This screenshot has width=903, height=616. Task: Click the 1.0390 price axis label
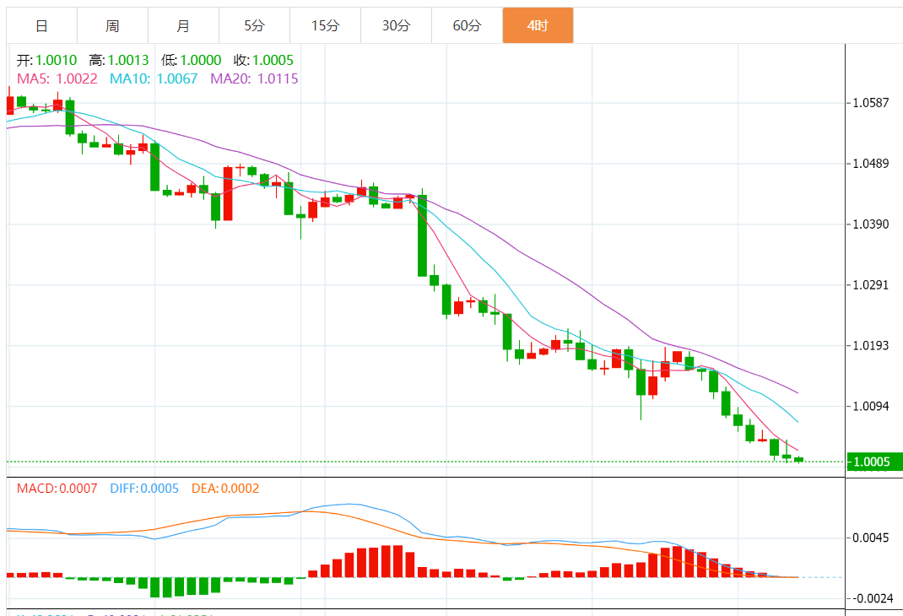[x=871, y=224]
